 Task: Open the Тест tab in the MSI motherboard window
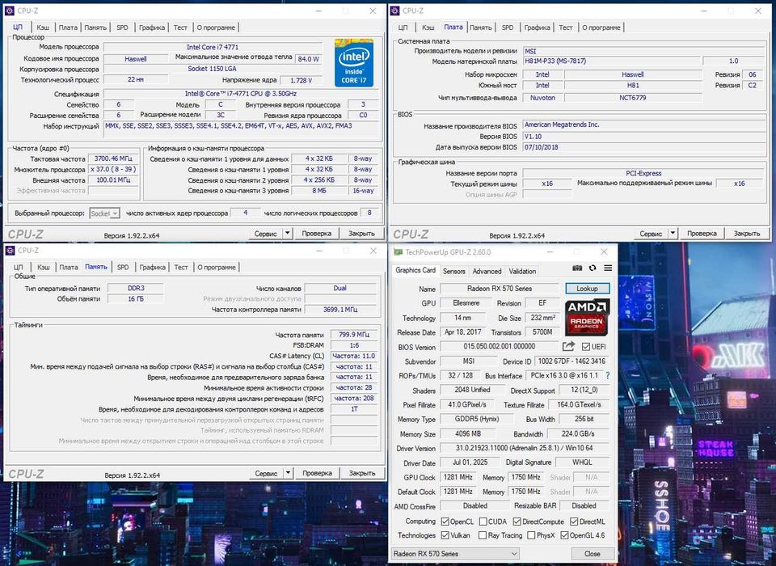tap(566, 27)
